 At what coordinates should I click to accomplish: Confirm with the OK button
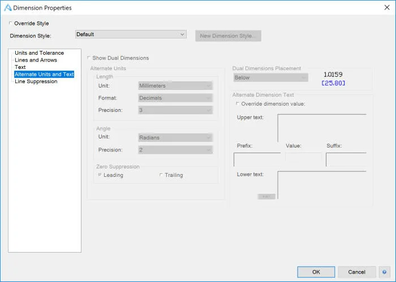tap(316, 272)
